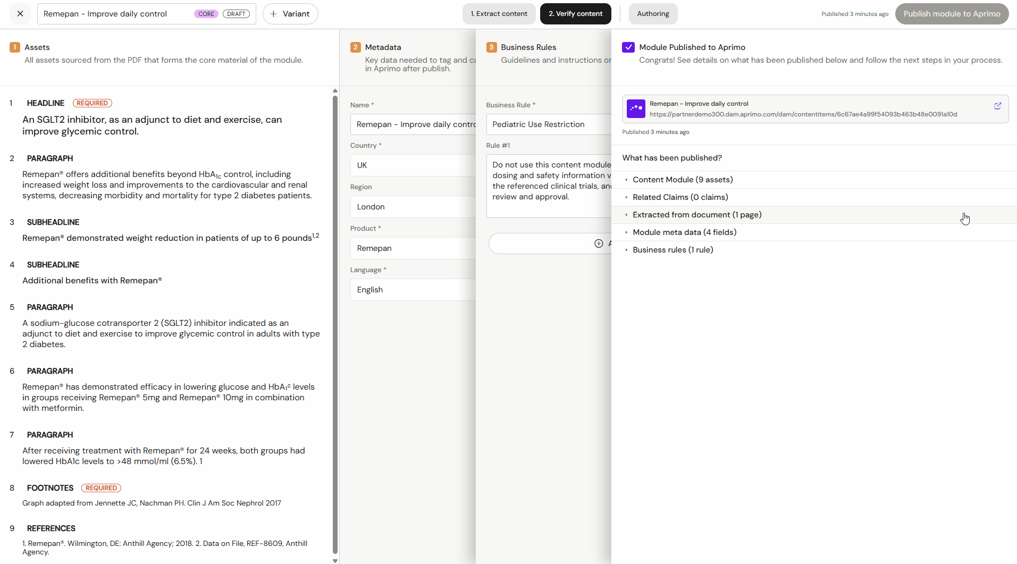Click orange step 1 Assets badge
The width and height of the screenshot is (1017, 564).
point(15,47)
